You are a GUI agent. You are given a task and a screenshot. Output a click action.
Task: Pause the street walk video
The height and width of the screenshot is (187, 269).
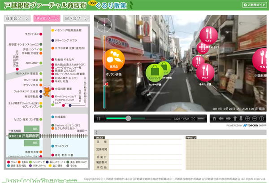pyautogui.click(x=99, y=118)
